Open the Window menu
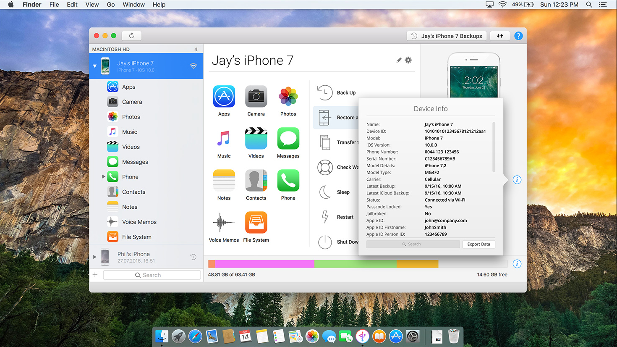 133,5
